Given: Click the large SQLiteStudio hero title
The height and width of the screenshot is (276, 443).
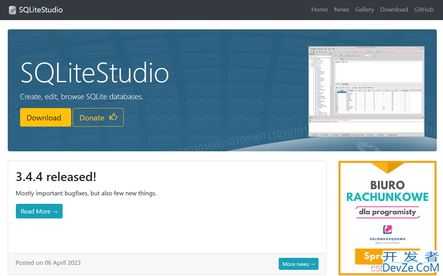Looking at the screenshot, I should [x=95, y=73].
